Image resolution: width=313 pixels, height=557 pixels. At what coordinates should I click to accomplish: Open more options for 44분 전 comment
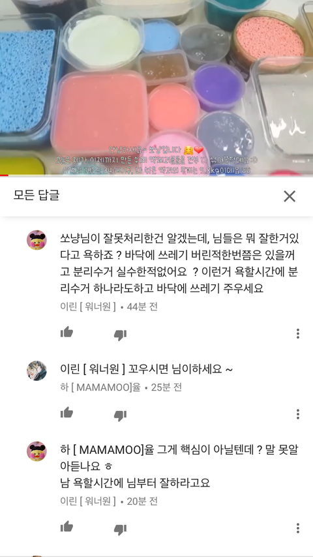point(298,333)
